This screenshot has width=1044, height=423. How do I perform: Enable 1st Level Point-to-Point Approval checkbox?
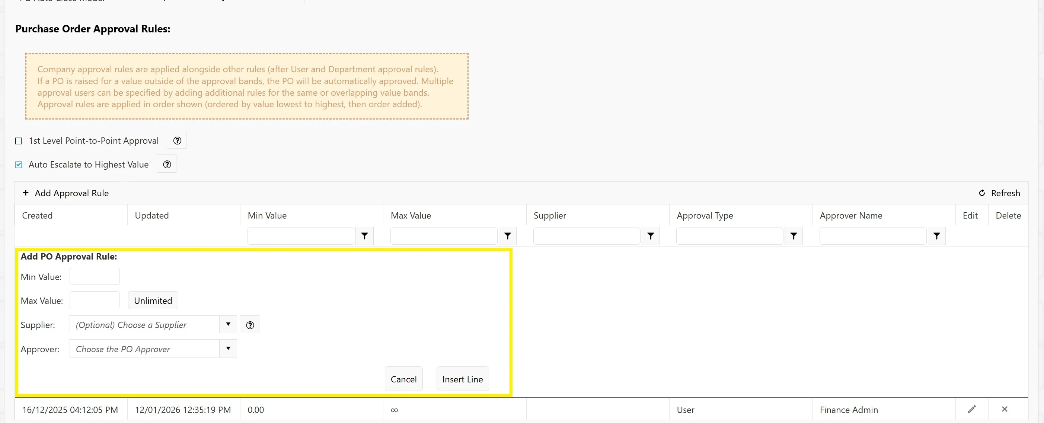click(x=19, y=141)
